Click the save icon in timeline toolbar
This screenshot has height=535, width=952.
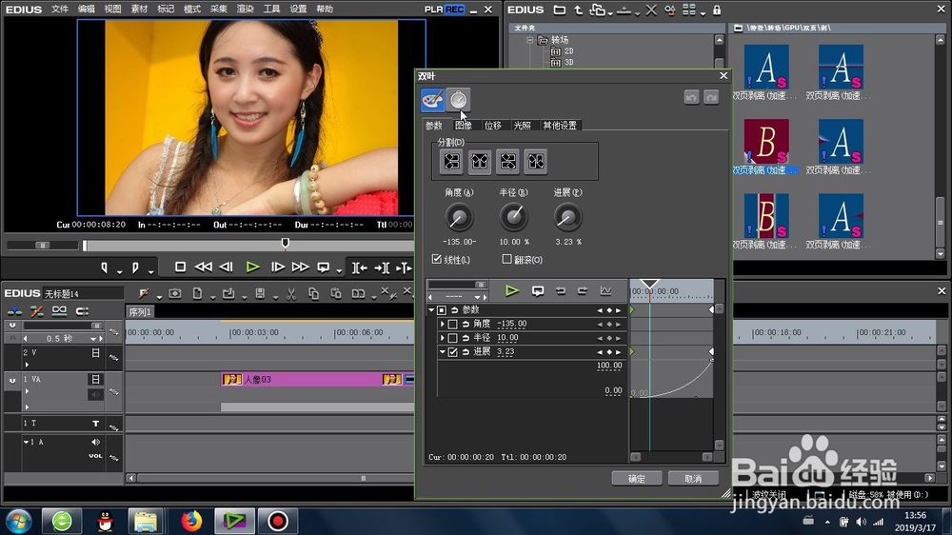click(x=260, y=294)
